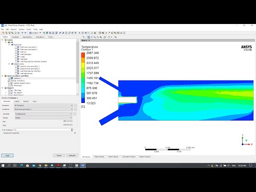Open the Variable dropdown showing Temperature
256x192 pixels.
click(x=44, y=114)
